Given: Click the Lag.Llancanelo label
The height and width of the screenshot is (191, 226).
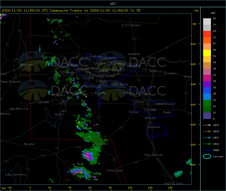Looking at the screenshot, I should tap(16, 174).
